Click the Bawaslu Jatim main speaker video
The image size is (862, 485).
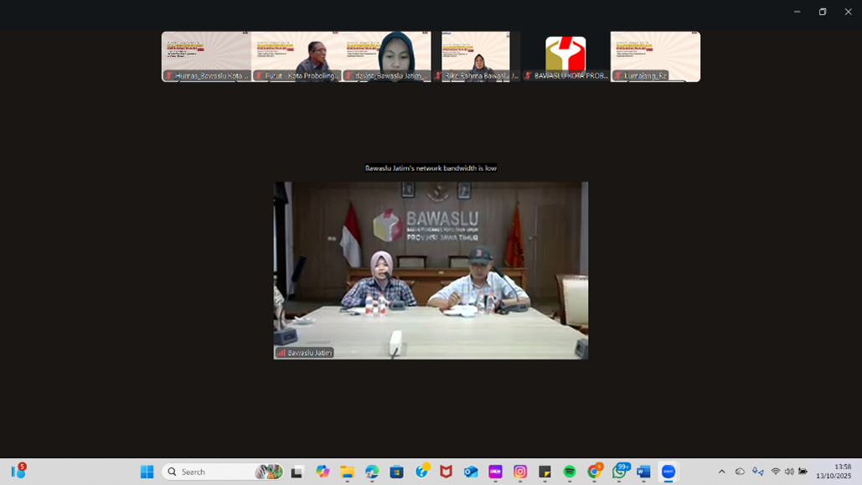[x=431, y=271]
